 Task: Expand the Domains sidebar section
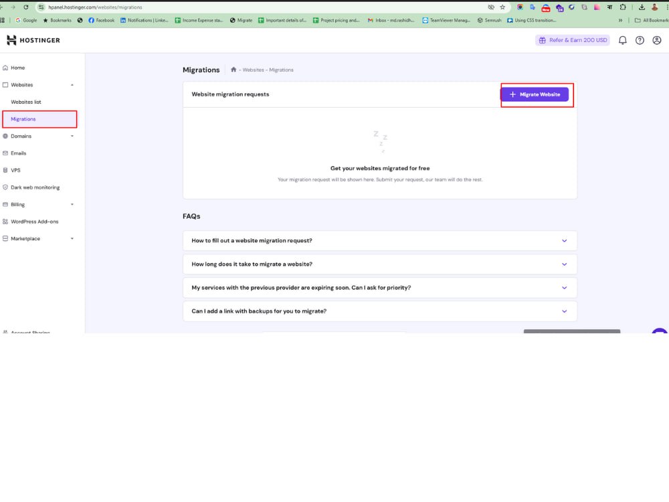click(72, 136)
